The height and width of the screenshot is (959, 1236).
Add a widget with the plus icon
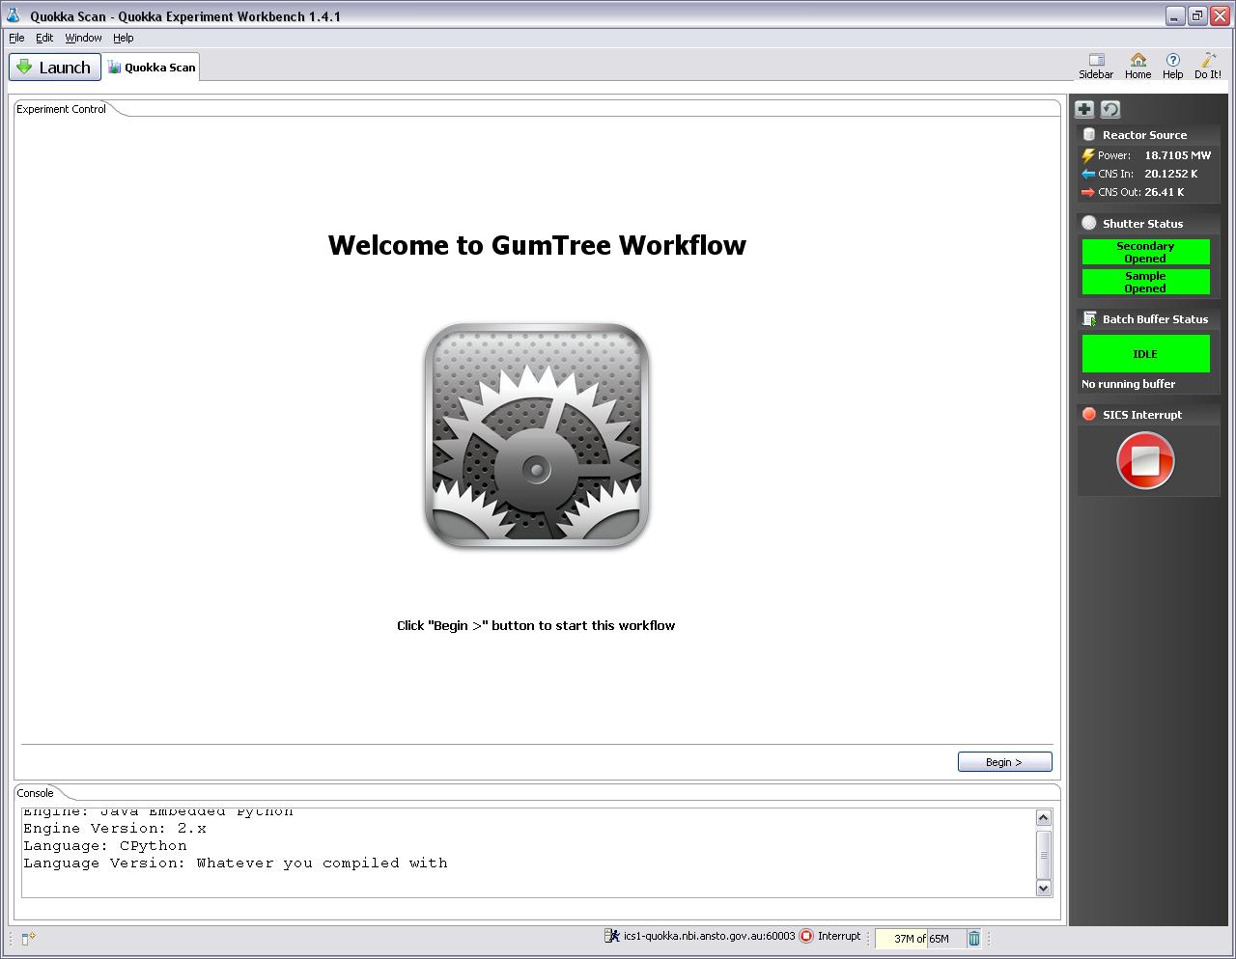(x=1084, y=109)
